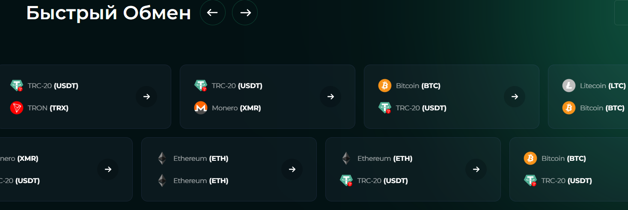Open the USDT to TRX exchange arrow
The width and height of the screenshot is (628, 210).
click(146, 97)
